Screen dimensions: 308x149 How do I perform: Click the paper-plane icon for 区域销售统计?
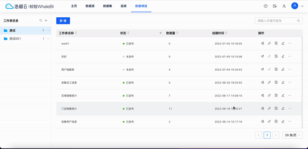click(x=262, y=95)
